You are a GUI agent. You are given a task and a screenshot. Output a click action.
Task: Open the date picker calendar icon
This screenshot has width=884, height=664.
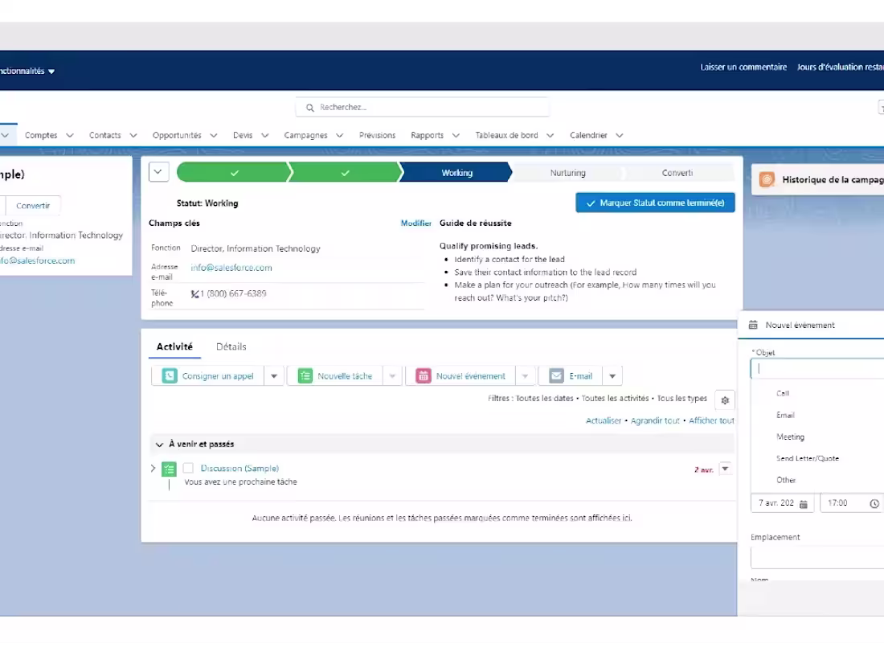(804, 502)
